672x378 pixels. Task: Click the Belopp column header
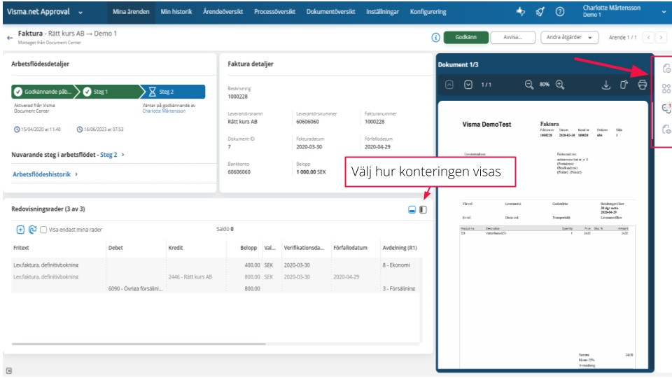pos(248,248)
